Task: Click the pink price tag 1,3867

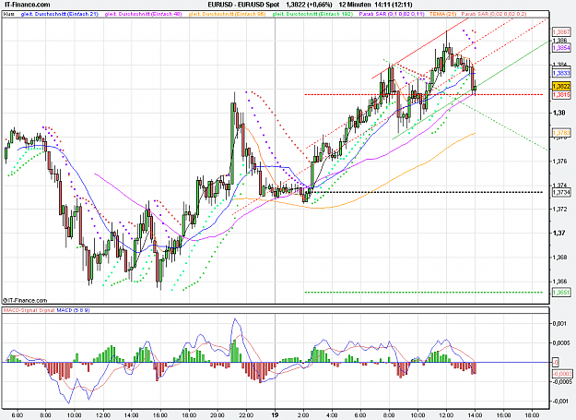Action: pyautogui.click(x=561, y=32)
